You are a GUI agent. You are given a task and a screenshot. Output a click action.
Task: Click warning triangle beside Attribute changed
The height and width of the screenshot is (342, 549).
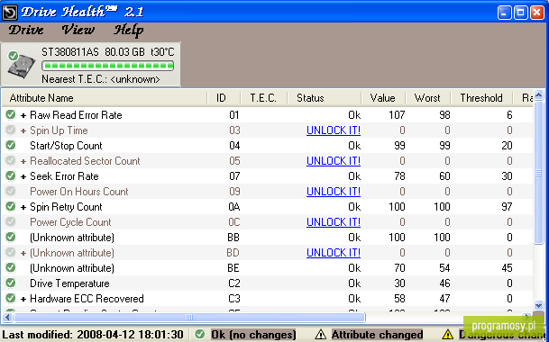point(320,335)
